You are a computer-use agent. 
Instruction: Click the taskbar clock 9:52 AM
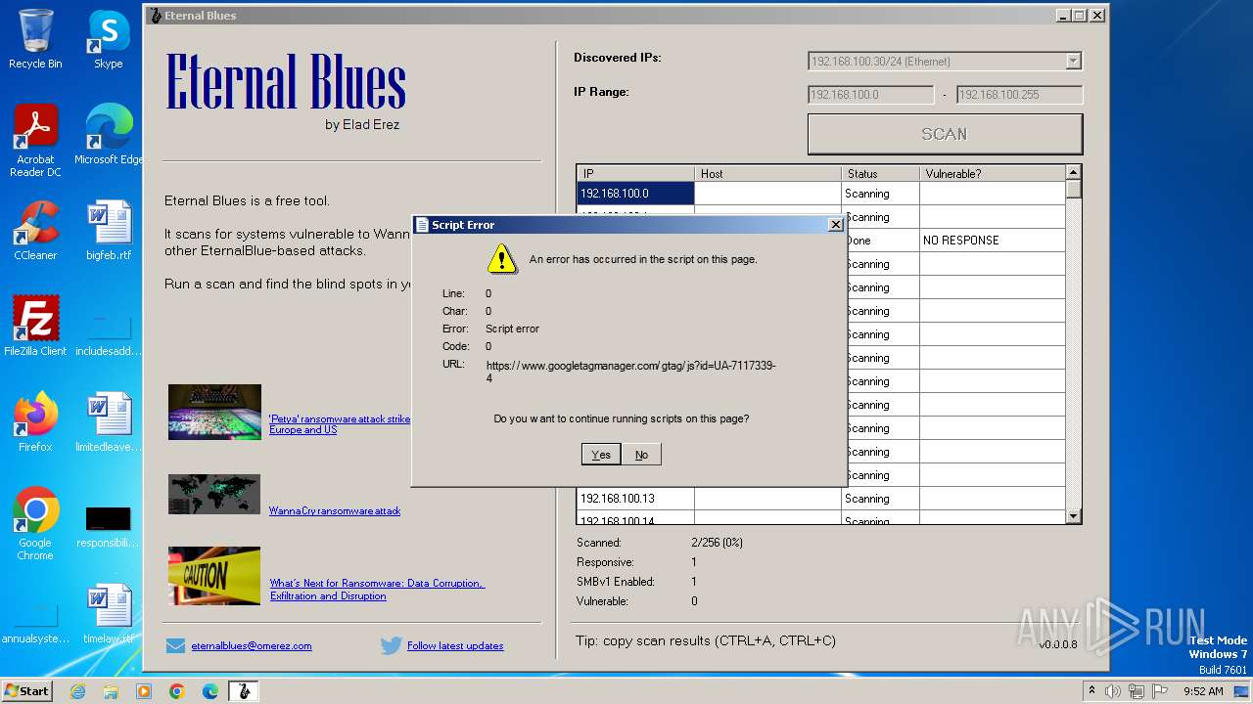tap(1203, 691)
